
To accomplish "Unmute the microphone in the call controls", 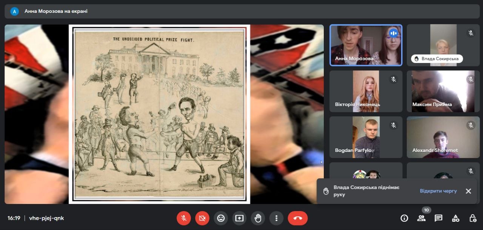I will (184, 218).
